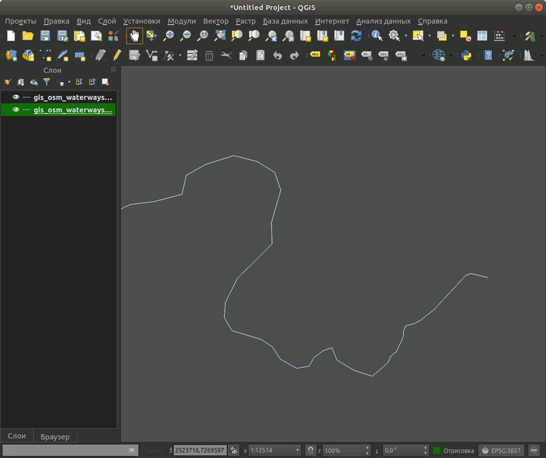Open the map scale dropdown

coord(298,450)
